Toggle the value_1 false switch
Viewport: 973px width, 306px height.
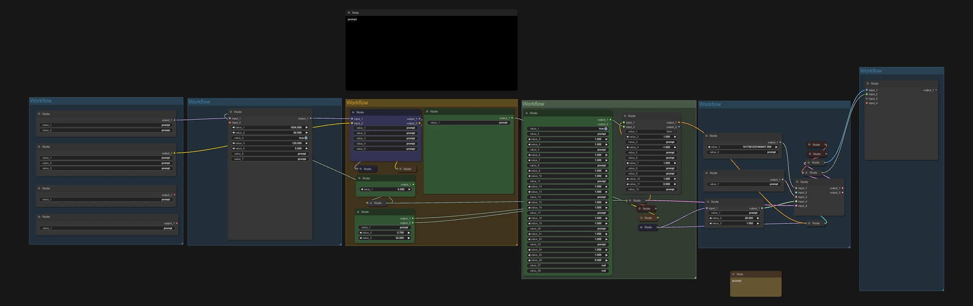[x=675, y=132]
